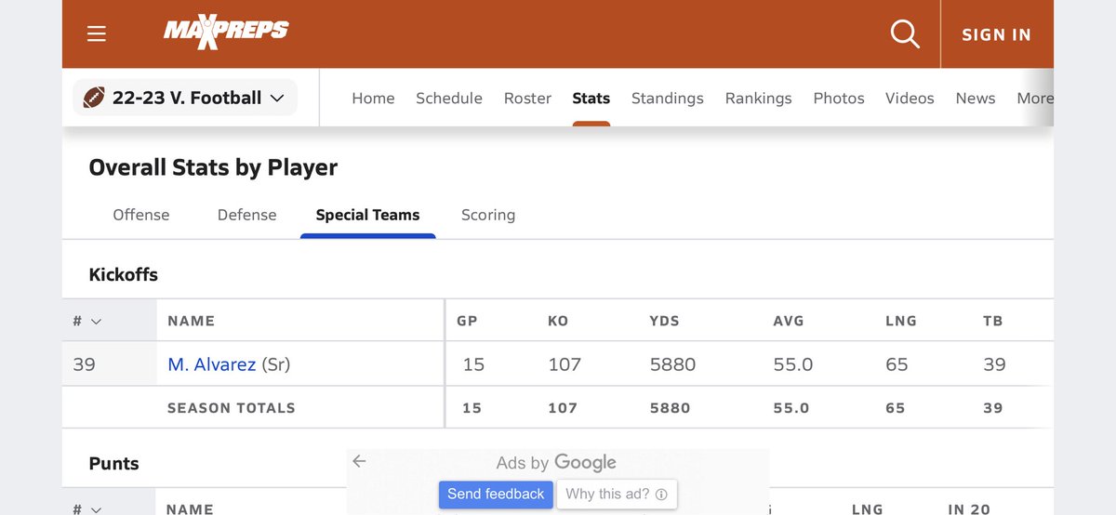Go to the Home nav item

coord(373,98)
